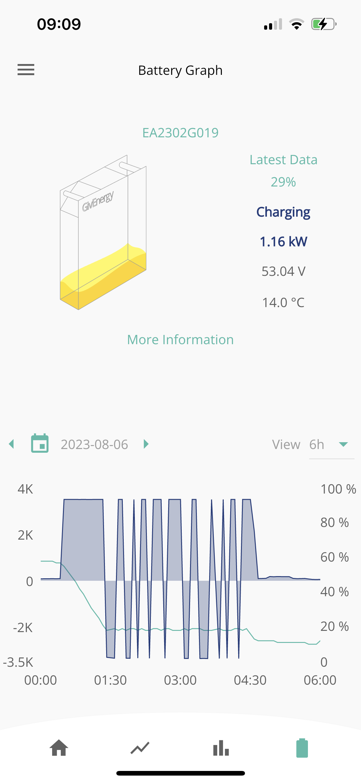Image resolution: width=361 pixels, height=783 pixels.
Task: Tap the graph at 04:30 marker
Action: pos(250,680)
